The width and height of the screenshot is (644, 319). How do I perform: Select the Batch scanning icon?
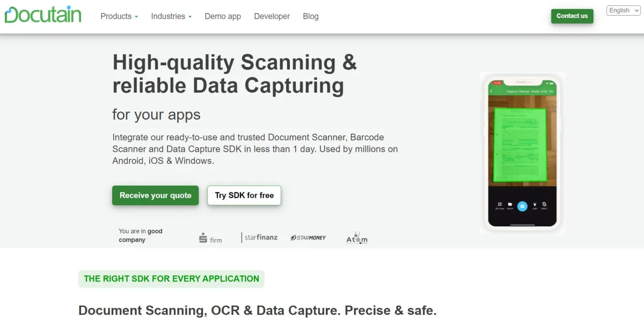[x=544, y=205]
